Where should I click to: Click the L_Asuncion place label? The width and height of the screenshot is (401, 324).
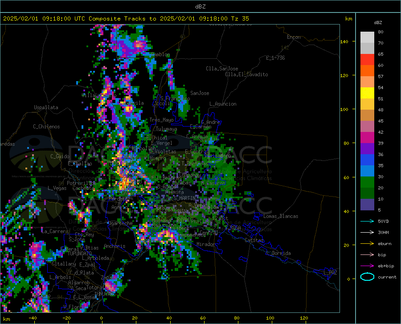tap(223, 104)
